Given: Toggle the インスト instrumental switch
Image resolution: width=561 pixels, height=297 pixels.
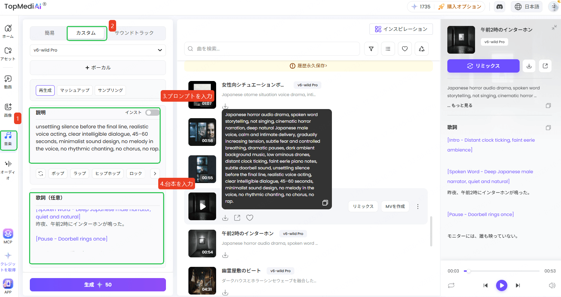Looking at the screenshot, I should [153, 113].
